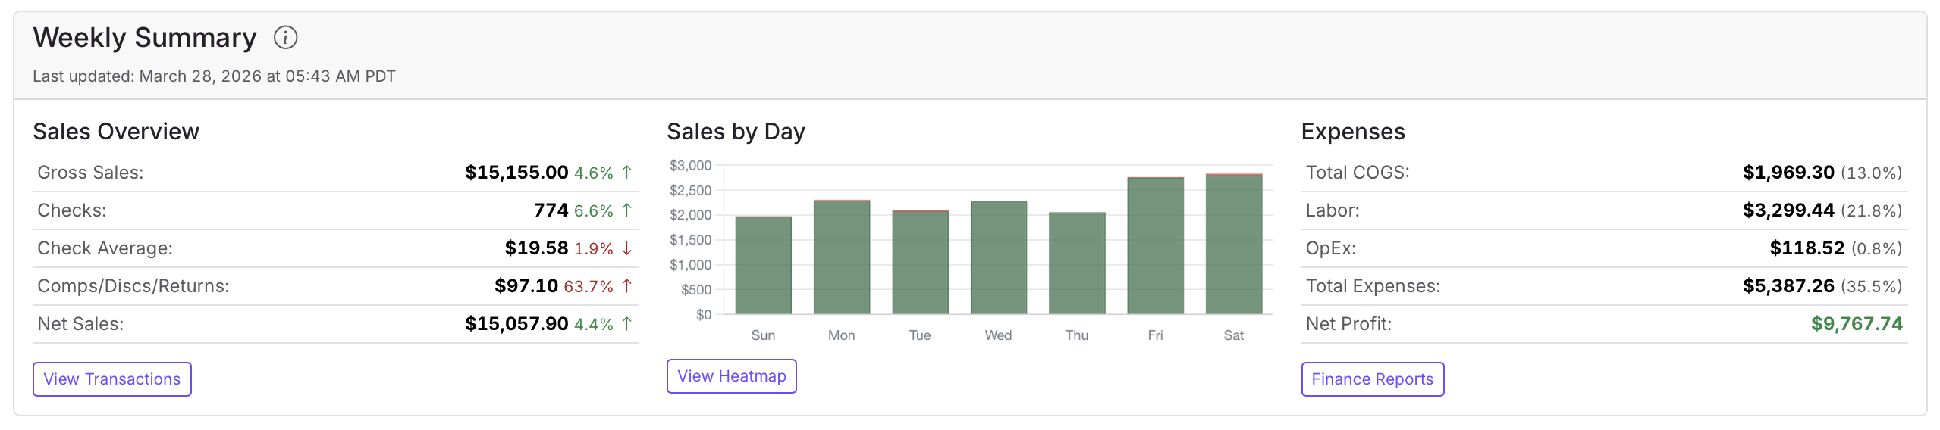Click the Tuesday sales bar
Image resolution: width=1940 pixels, height=430 pixels.
pos(920,262)
